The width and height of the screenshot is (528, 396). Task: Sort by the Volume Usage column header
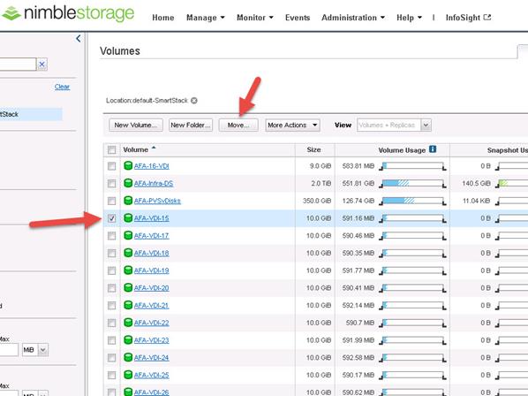click(402, 150)
